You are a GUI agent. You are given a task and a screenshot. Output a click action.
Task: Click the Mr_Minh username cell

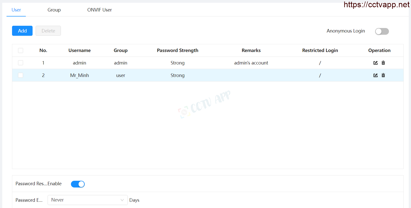(x=79, y=75)
